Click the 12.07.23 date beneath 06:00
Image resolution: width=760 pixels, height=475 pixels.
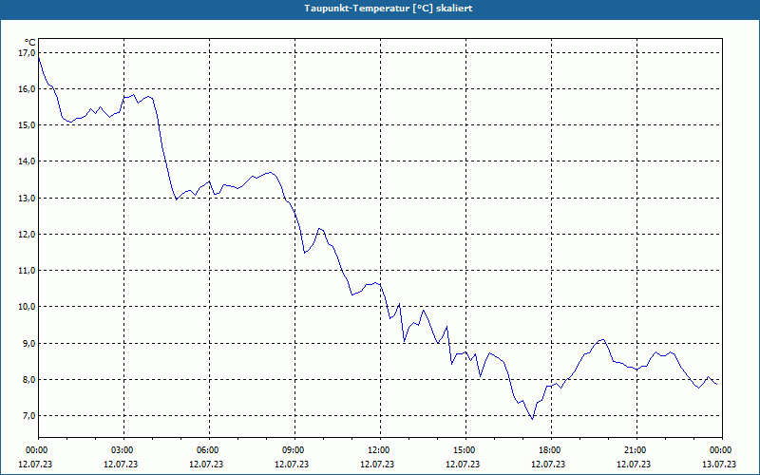206,464
